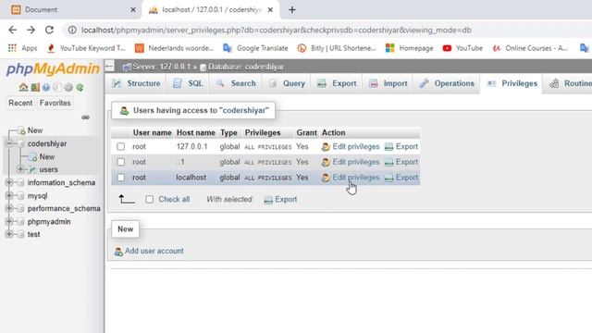592x333 pixels.
Task: Close the localhost phpMyAdmin browser tab
Action: (270, 10)
